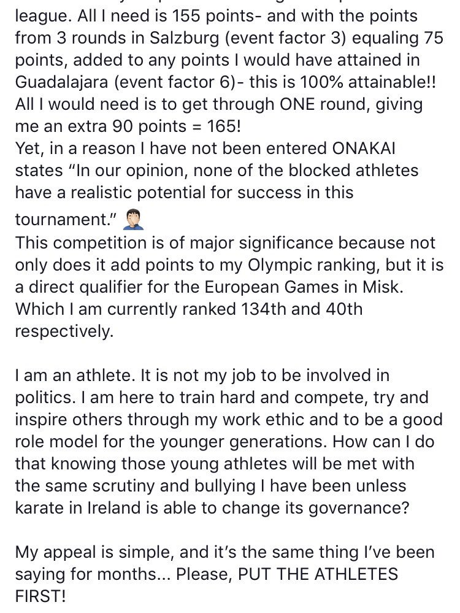Image resolution: width=460 pixels, height=613 pixels.
Task: Click the word 'ATHLETES' in capitalized appeal
Action: [356, 575]
